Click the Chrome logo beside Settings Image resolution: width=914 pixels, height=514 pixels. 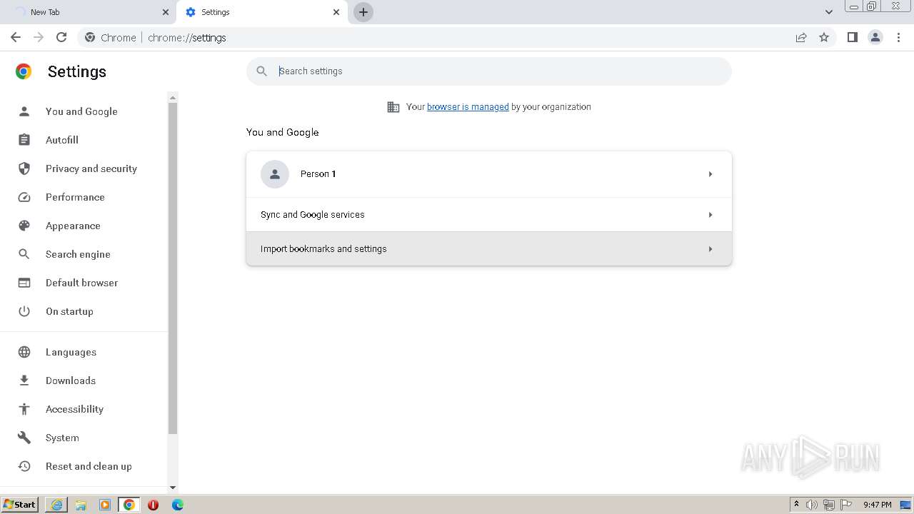[24, 71]
